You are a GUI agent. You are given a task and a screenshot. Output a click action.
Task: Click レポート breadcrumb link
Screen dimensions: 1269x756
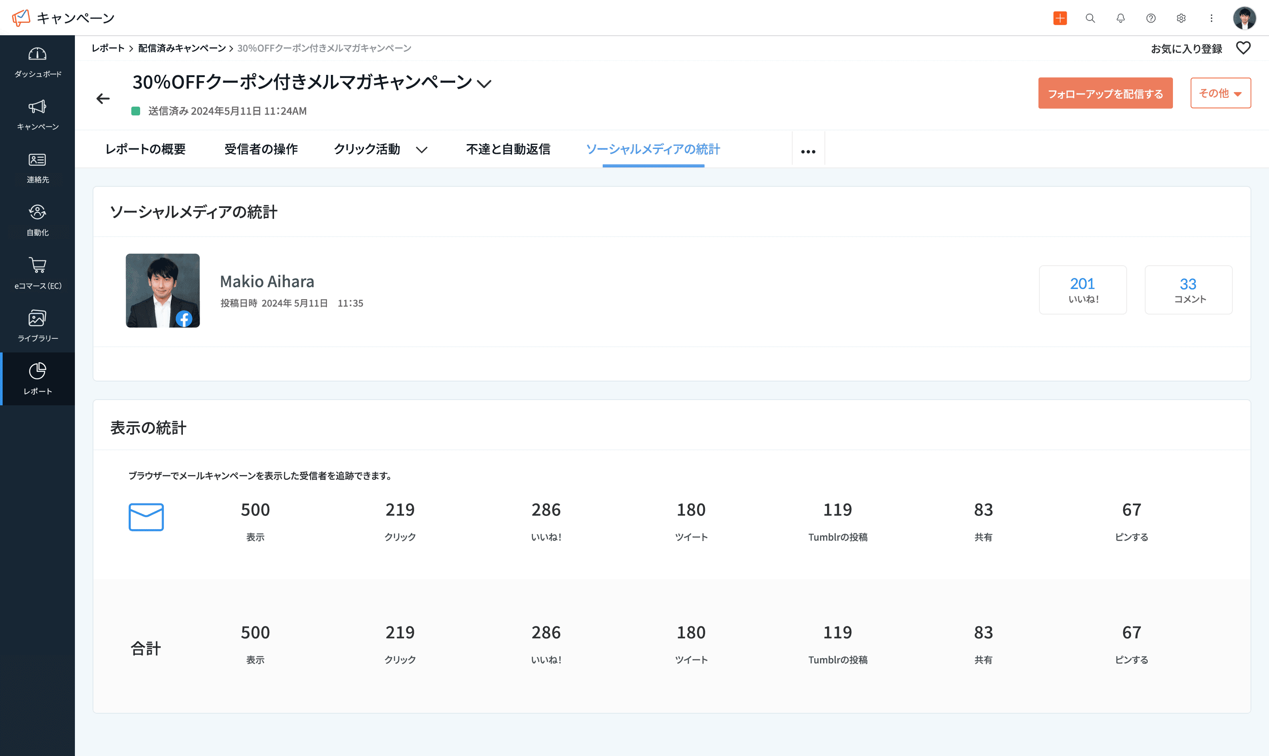pos(108,48)
